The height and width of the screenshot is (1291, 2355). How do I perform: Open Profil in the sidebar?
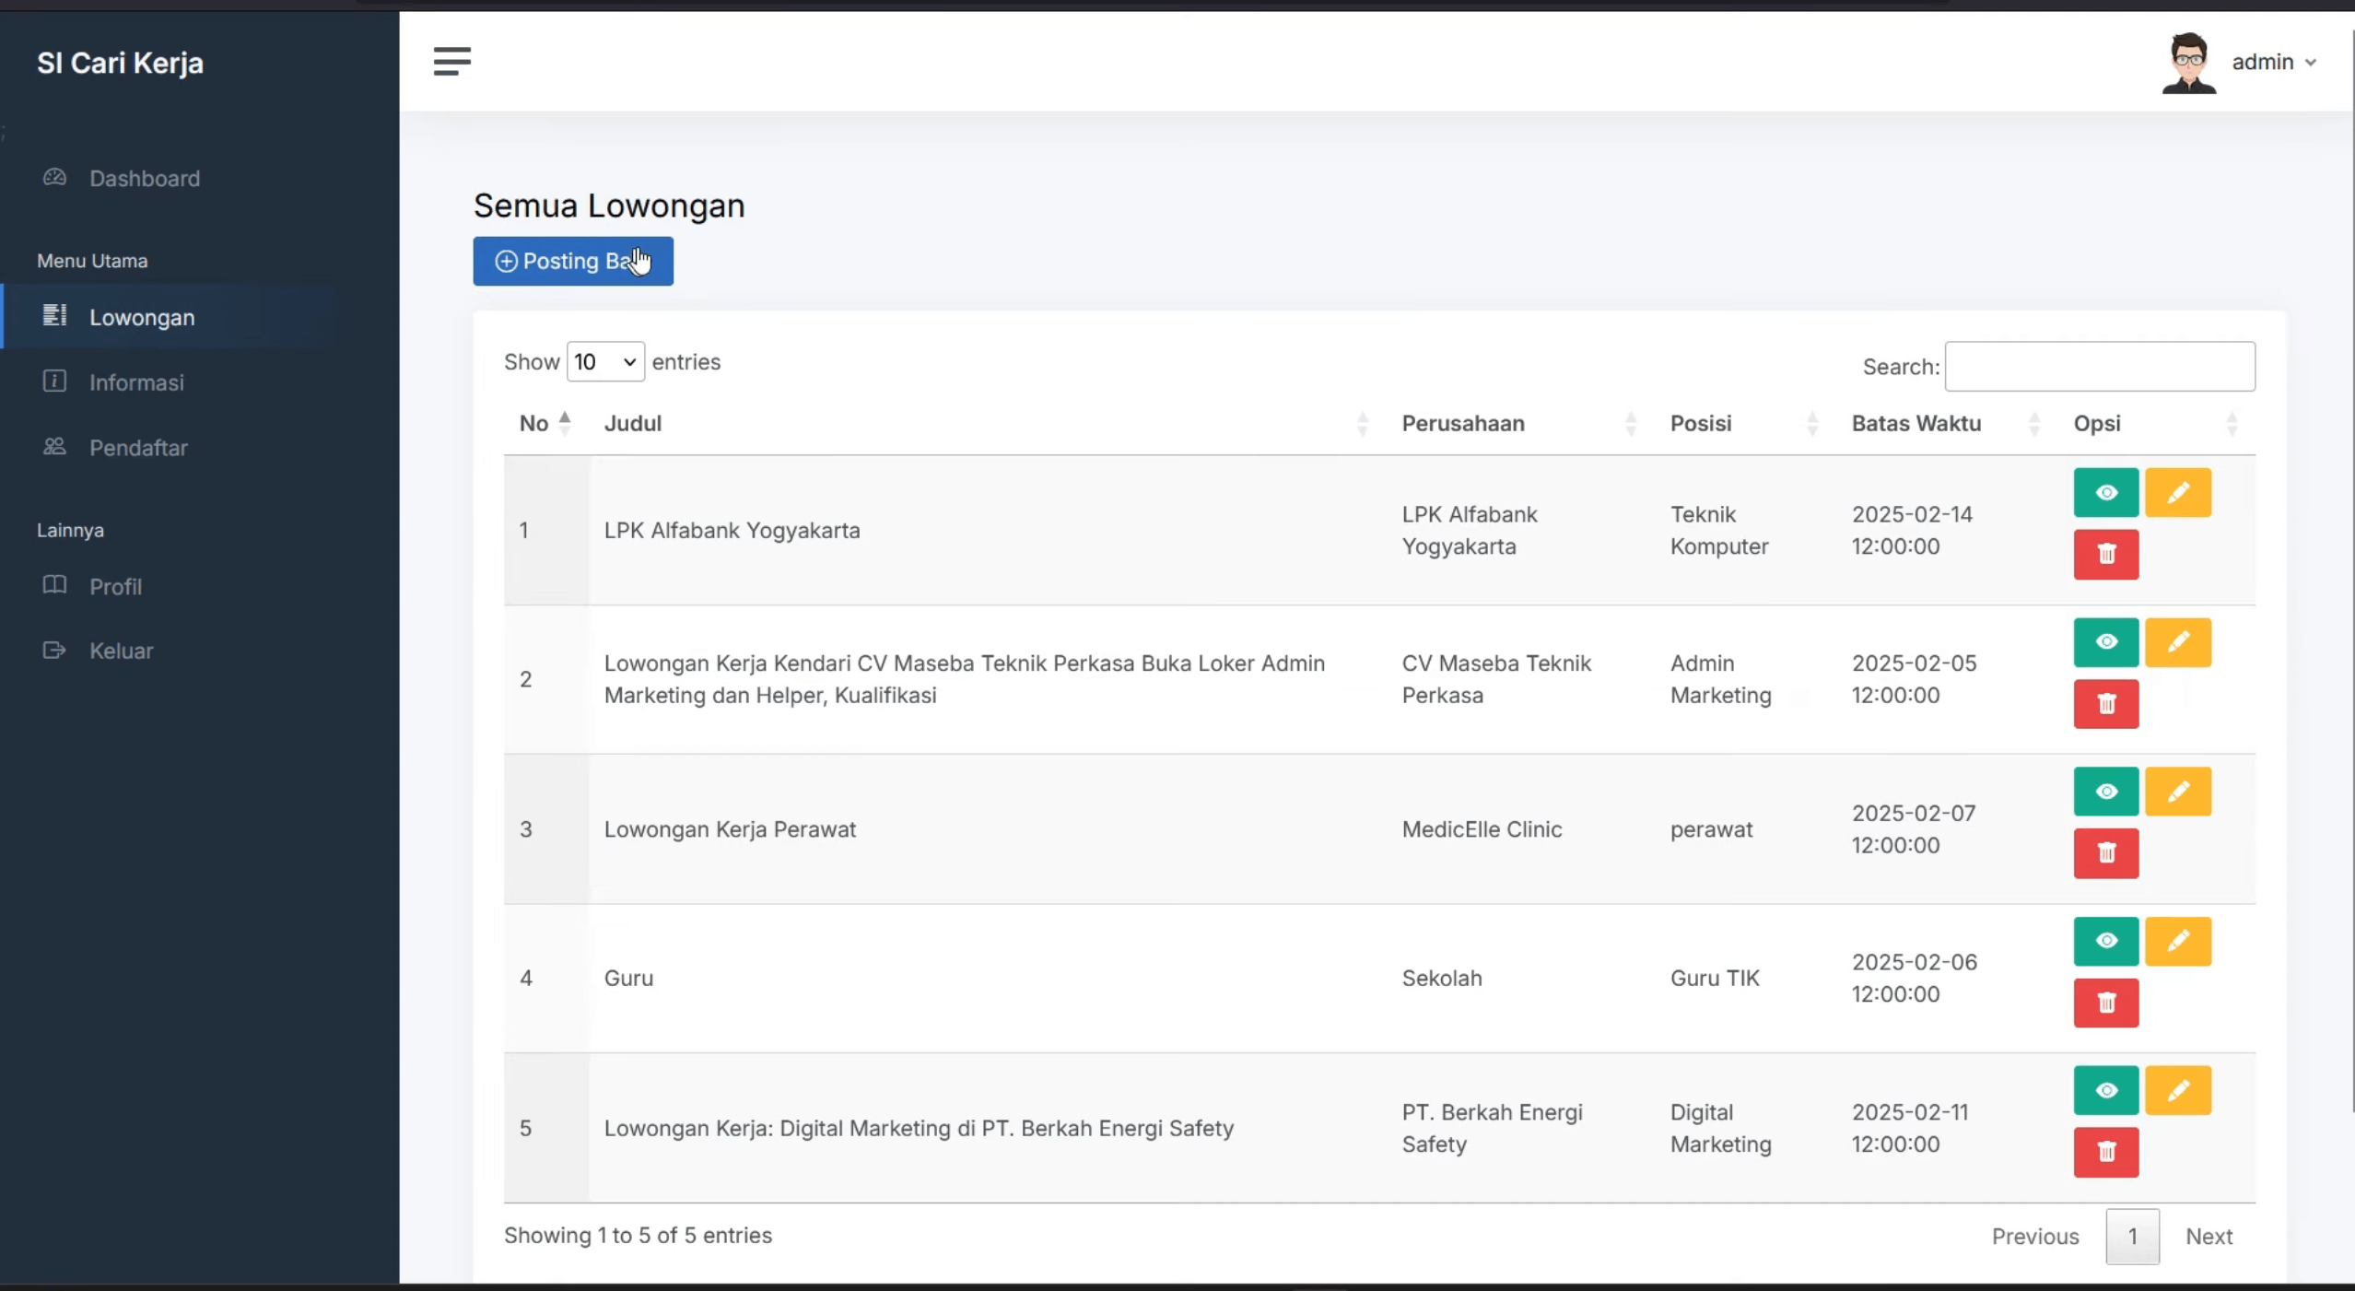pos(115,587)
